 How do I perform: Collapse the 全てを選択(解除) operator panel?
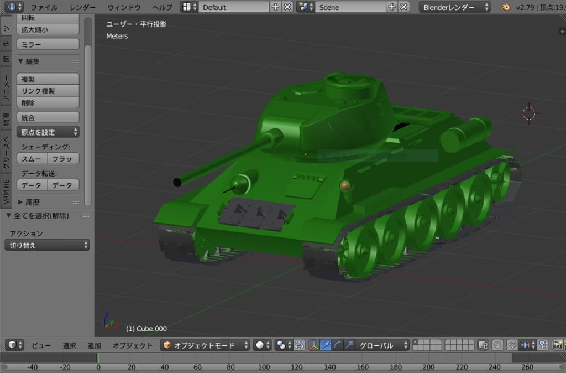coord(9,215)
